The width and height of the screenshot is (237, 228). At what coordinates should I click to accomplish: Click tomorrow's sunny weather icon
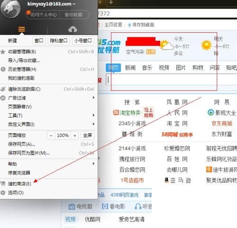[206, 45]
